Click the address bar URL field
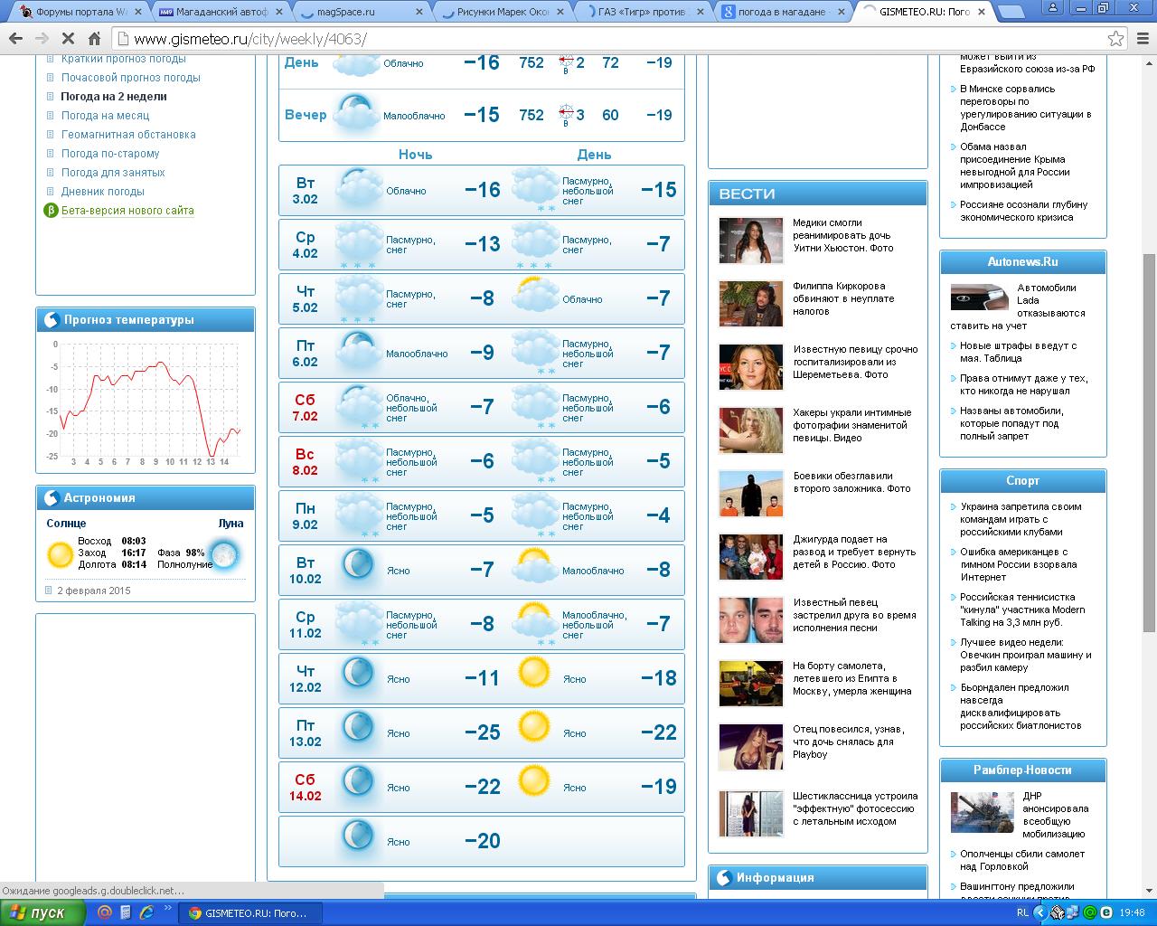1157x926 pixels. click(615, 39)
